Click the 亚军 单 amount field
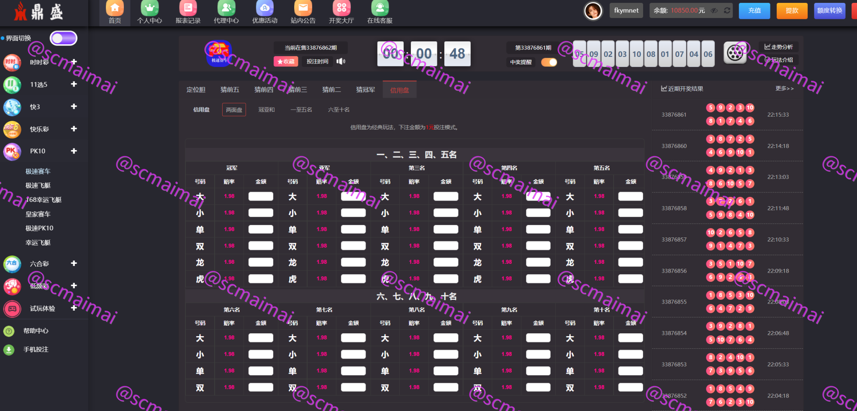 (353, 230)
